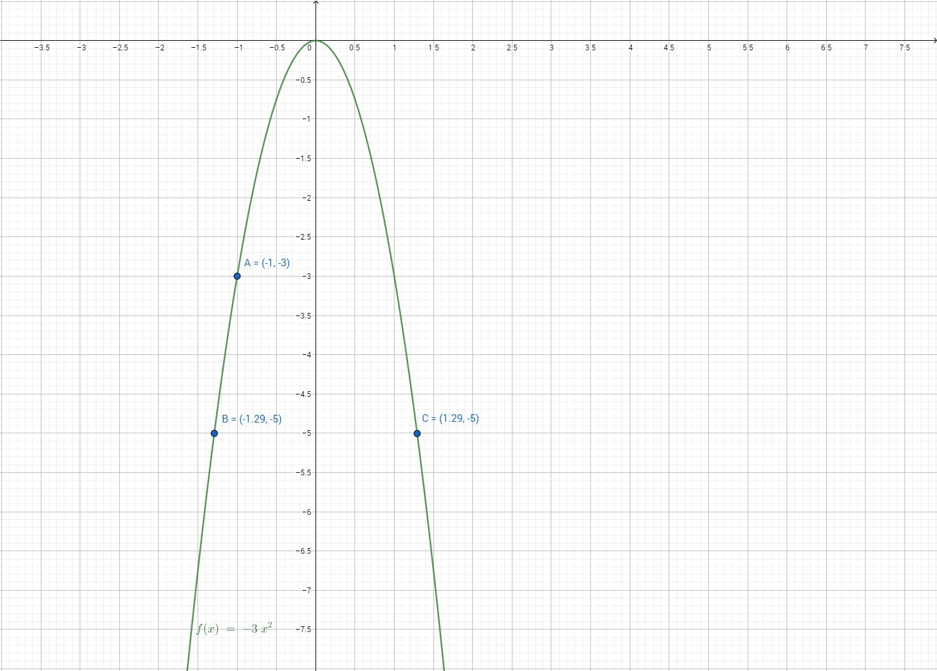937x671 pixels.
Task: Click the y-axis tick label -6
Action: point(305,512)
